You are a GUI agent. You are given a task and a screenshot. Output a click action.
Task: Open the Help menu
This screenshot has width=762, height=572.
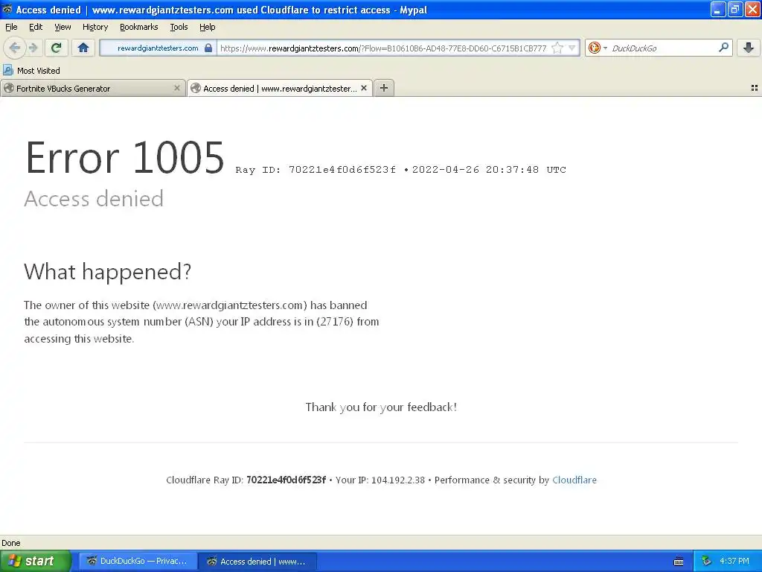pos(208,27)
